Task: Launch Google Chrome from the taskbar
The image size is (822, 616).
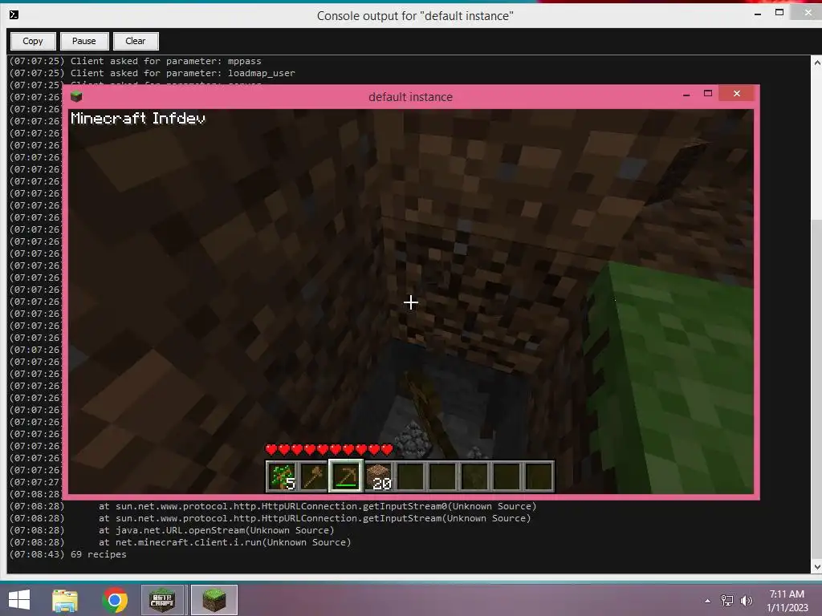Action: pyautogui.click(x=115, y=600)
